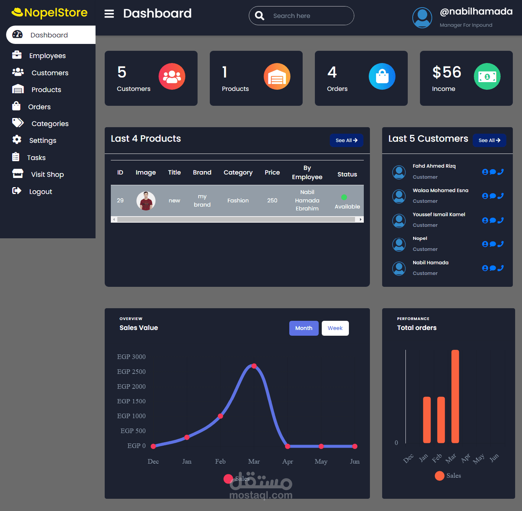The height and width of the screenshot is (511, 522).
Task: Click the Visit Shop store icon
Action: point(18,173)
